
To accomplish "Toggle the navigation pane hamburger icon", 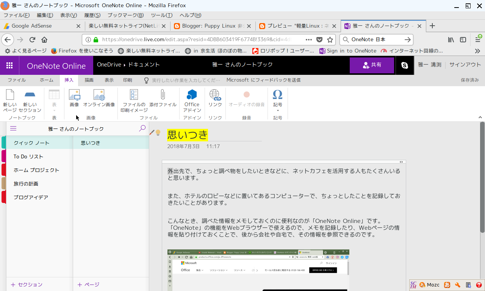I will click(x=13, y=128).
